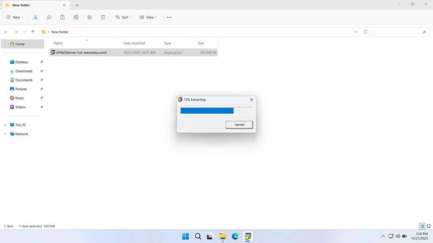Open the New menu
Screen dimensions: 433x243
(x=15, y=17)
